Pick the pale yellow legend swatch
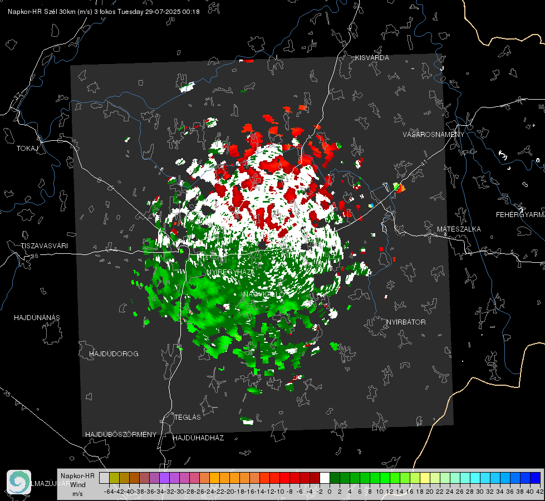The width and height of the screenshot is (545, 501). coord(425,478)
